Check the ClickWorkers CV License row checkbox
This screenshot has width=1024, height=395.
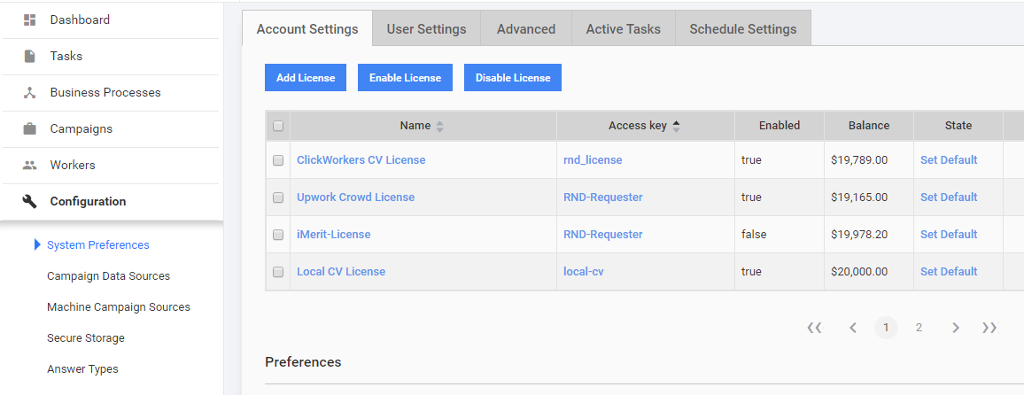[x=278, y=160]
